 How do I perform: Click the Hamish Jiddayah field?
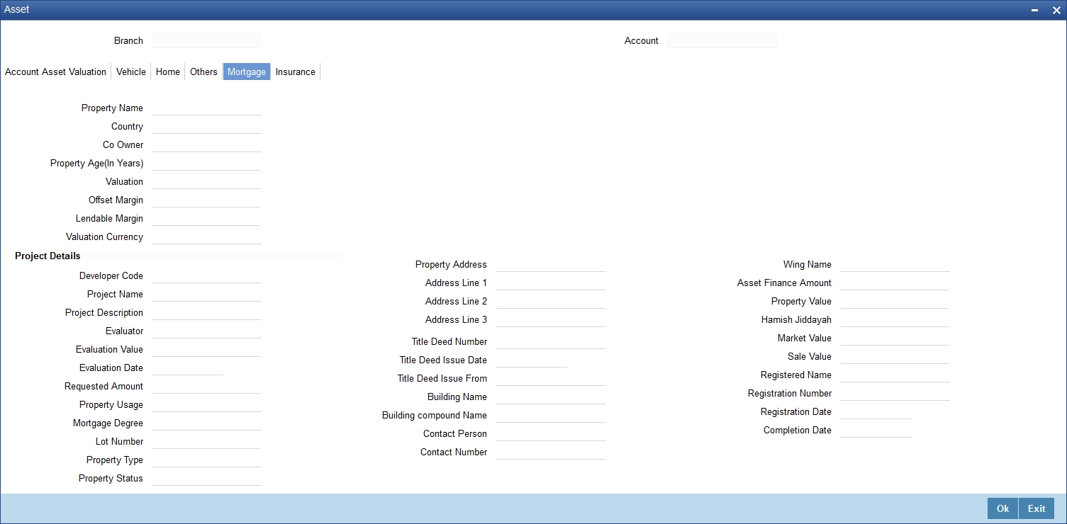point(894,319)
